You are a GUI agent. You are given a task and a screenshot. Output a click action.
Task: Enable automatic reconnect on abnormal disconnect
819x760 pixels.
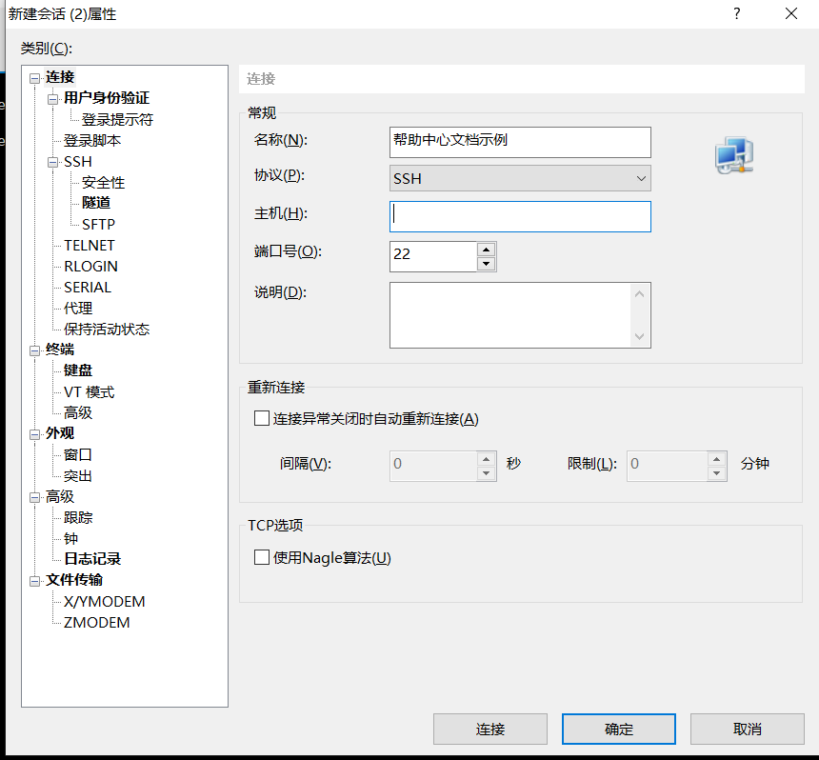click(x=261, y=417)
